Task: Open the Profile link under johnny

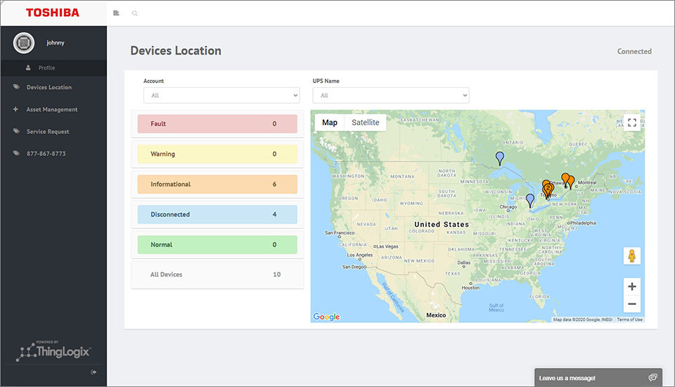Action: 46,68
